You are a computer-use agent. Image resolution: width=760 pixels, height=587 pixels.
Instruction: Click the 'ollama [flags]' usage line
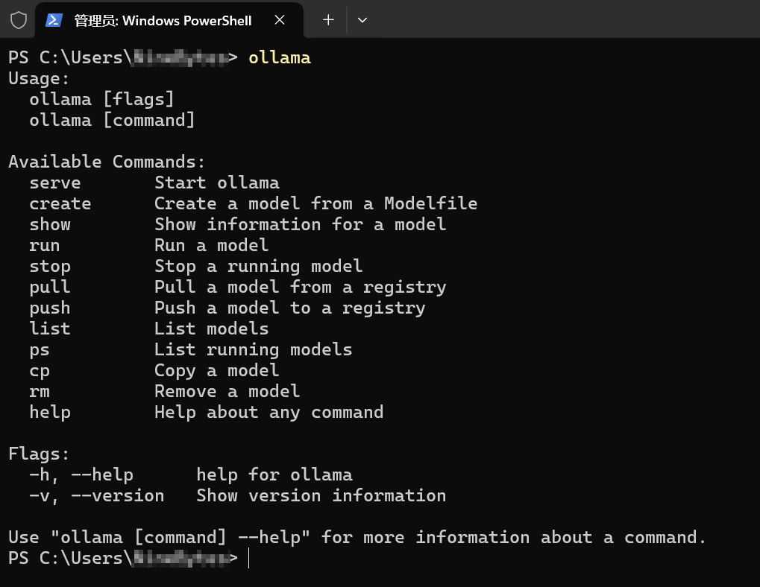tap(101, 99)
